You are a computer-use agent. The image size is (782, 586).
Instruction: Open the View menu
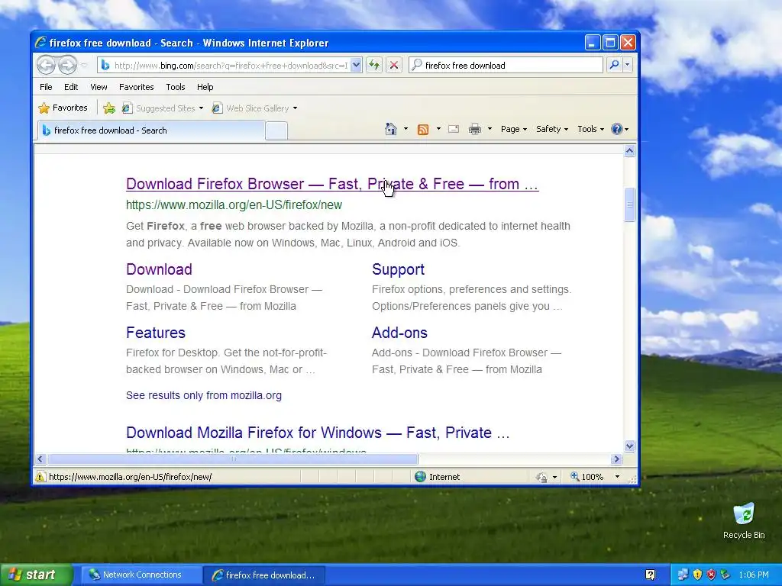pyautogui.click(x=99, y=87)
